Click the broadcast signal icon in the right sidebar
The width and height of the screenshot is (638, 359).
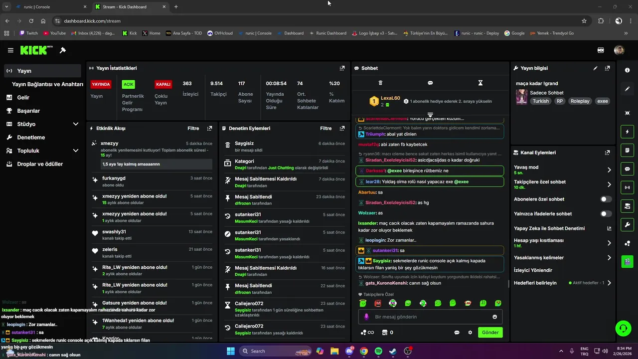pos(627,187)
